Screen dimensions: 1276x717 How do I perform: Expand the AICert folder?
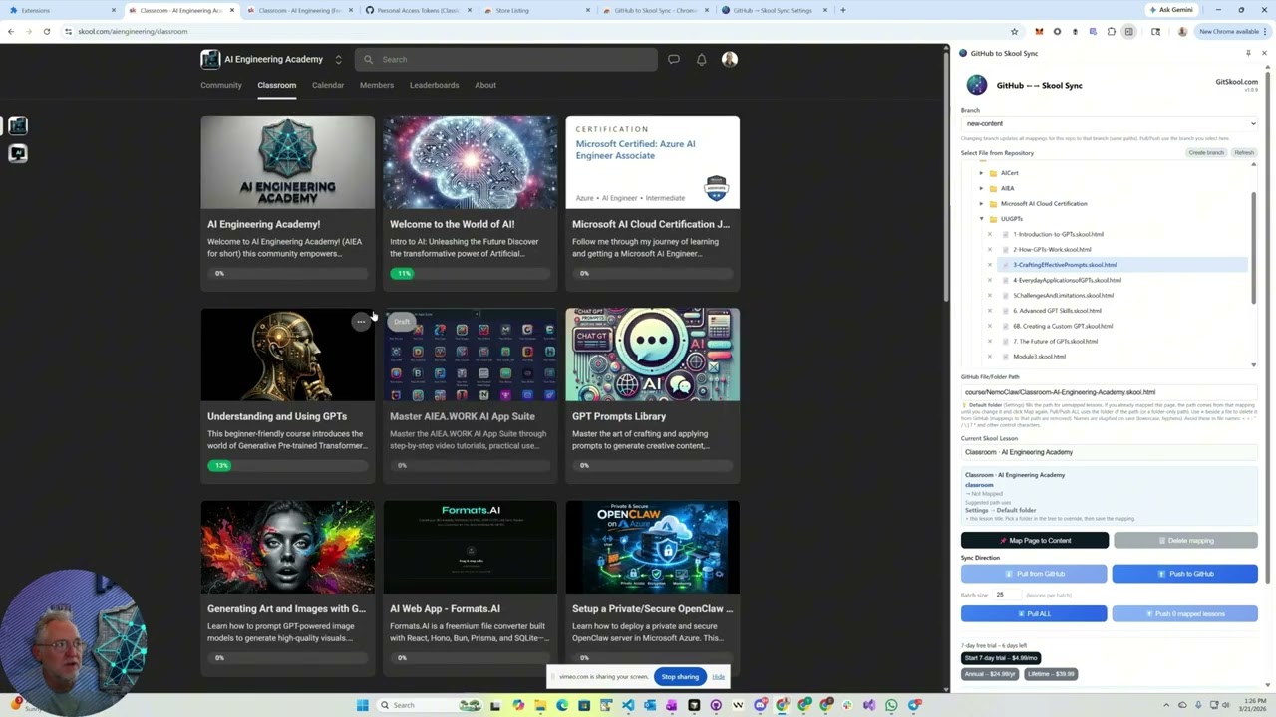pos(981,173)
